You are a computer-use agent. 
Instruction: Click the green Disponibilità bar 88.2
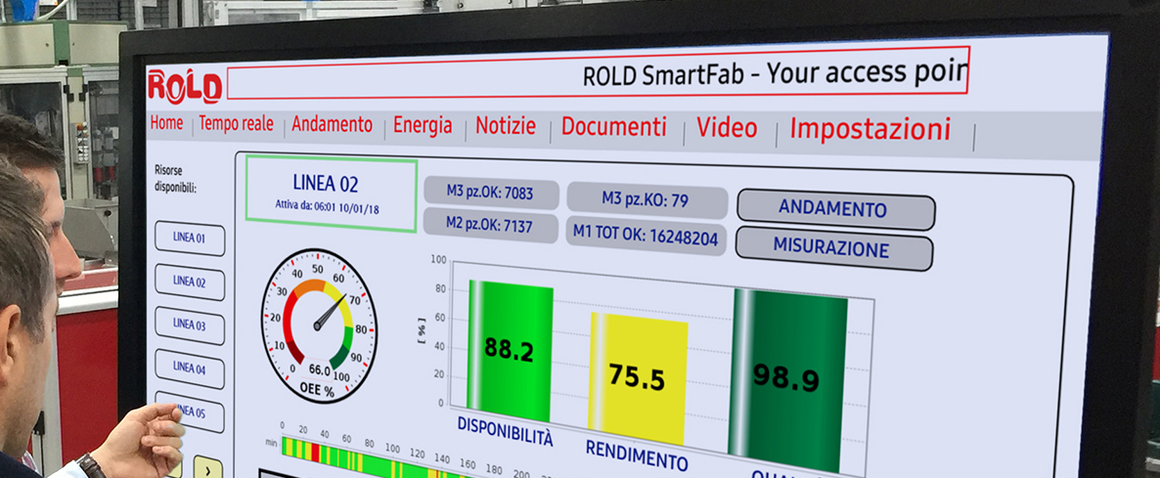coord(511,352)
